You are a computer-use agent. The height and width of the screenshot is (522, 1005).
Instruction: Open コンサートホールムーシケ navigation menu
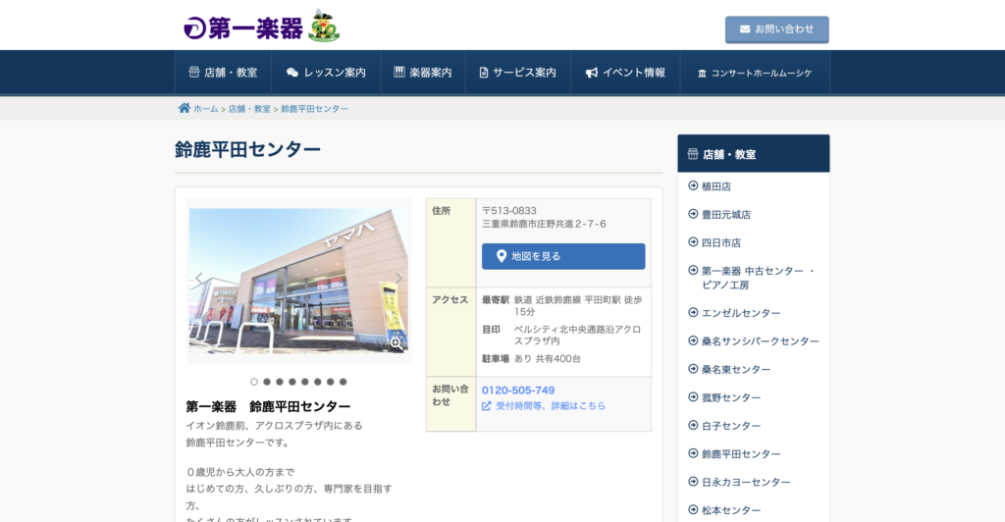pyautogui.click(x=755, y=73)
